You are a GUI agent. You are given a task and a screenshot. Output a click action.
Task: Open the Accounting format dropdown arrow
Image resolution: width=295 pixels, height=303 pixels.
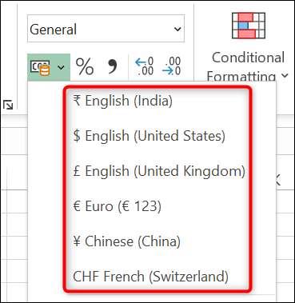(61, 67)
